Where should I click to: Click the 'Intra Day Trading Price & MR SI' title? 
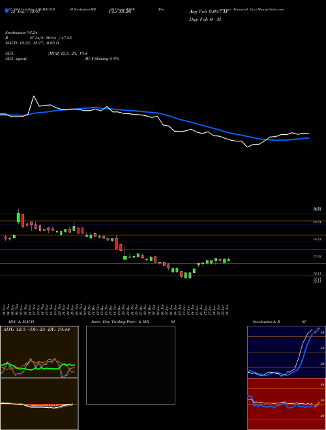(133, 322)
